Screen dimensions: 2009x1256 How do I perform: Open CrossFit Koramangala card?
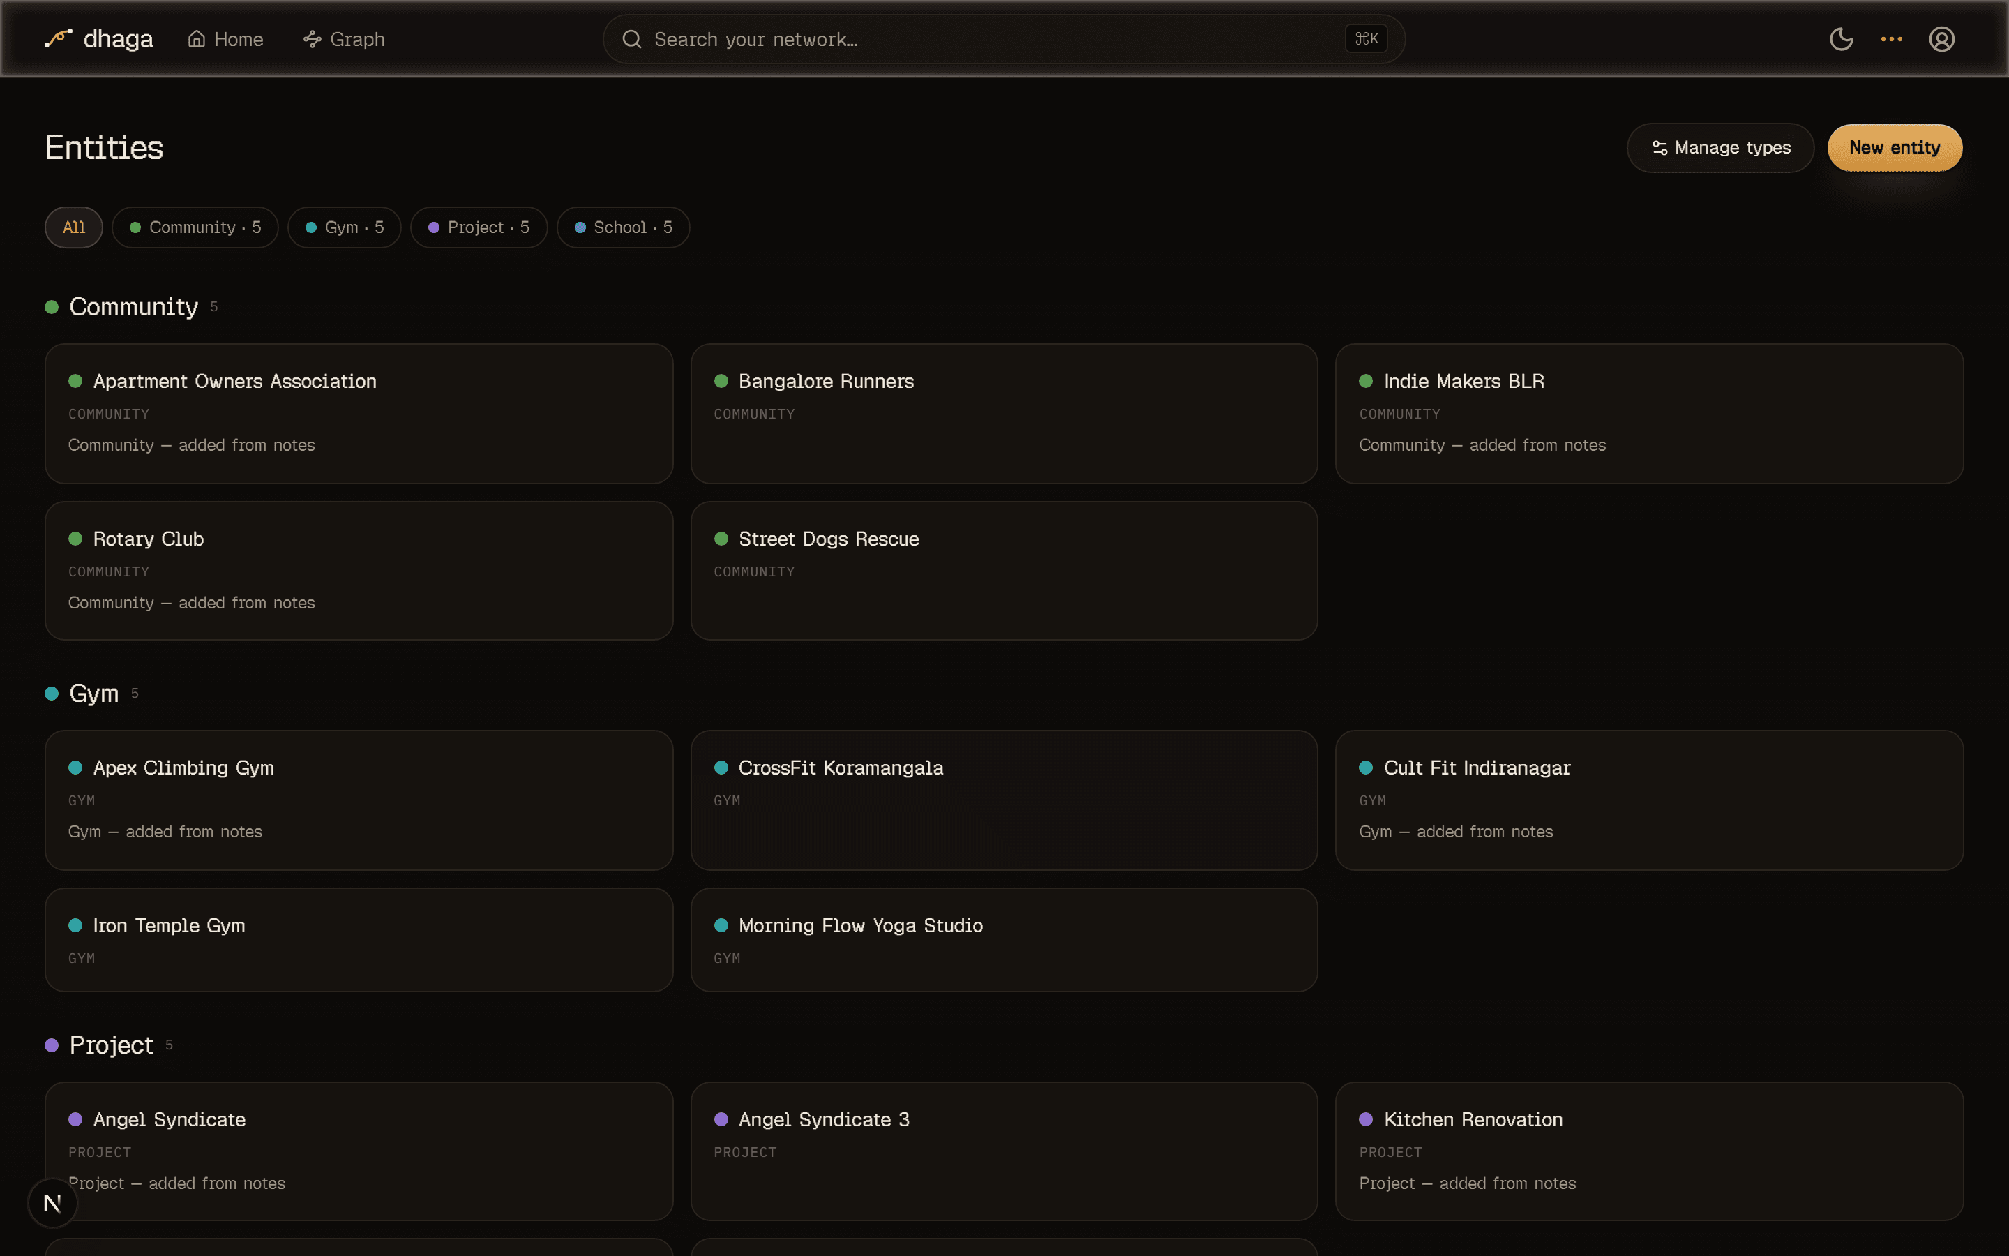pyautogui.click(x=1004, y=800)
